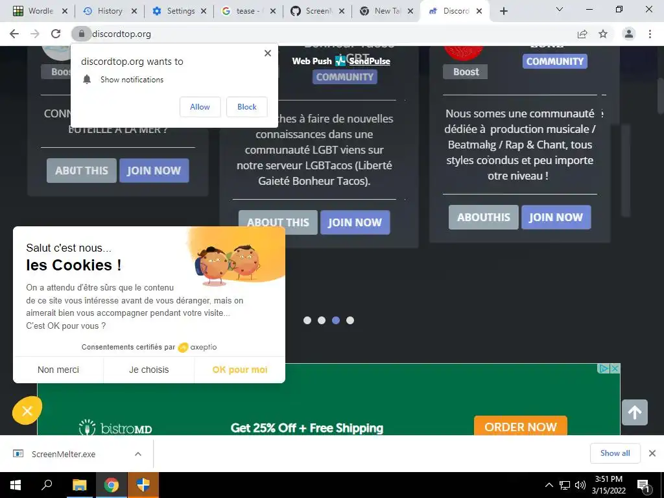Open the notification center icon

click(x=643, y=486)
